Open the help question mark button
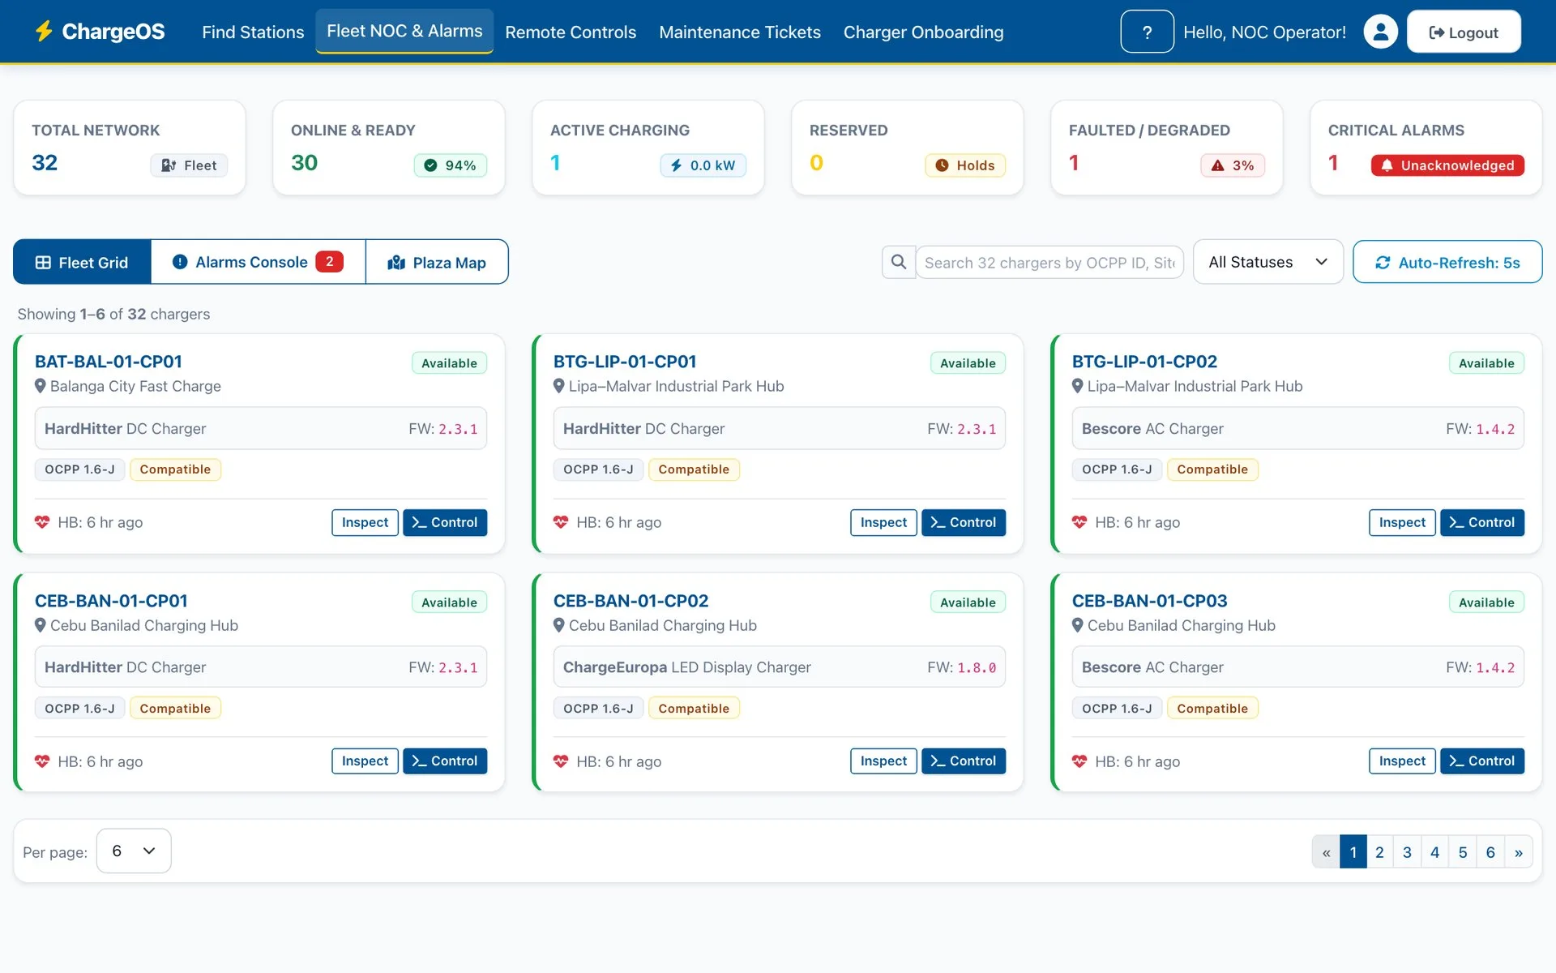The image size is (1556, 973). (1147, 32)
